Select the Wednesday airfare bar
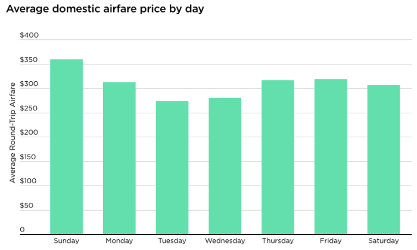The image size is (417, 250). coord(225,166)
